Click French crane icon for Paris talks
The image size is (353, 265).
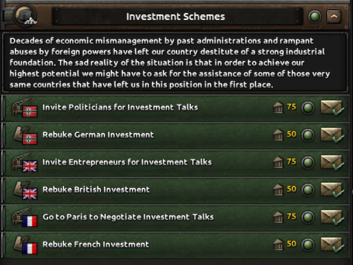25,218
